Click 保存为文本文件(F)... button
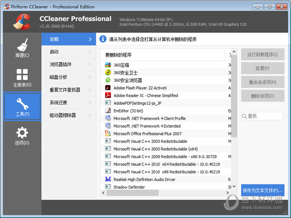This screenshot has width=291, height=218. (262, 190)
